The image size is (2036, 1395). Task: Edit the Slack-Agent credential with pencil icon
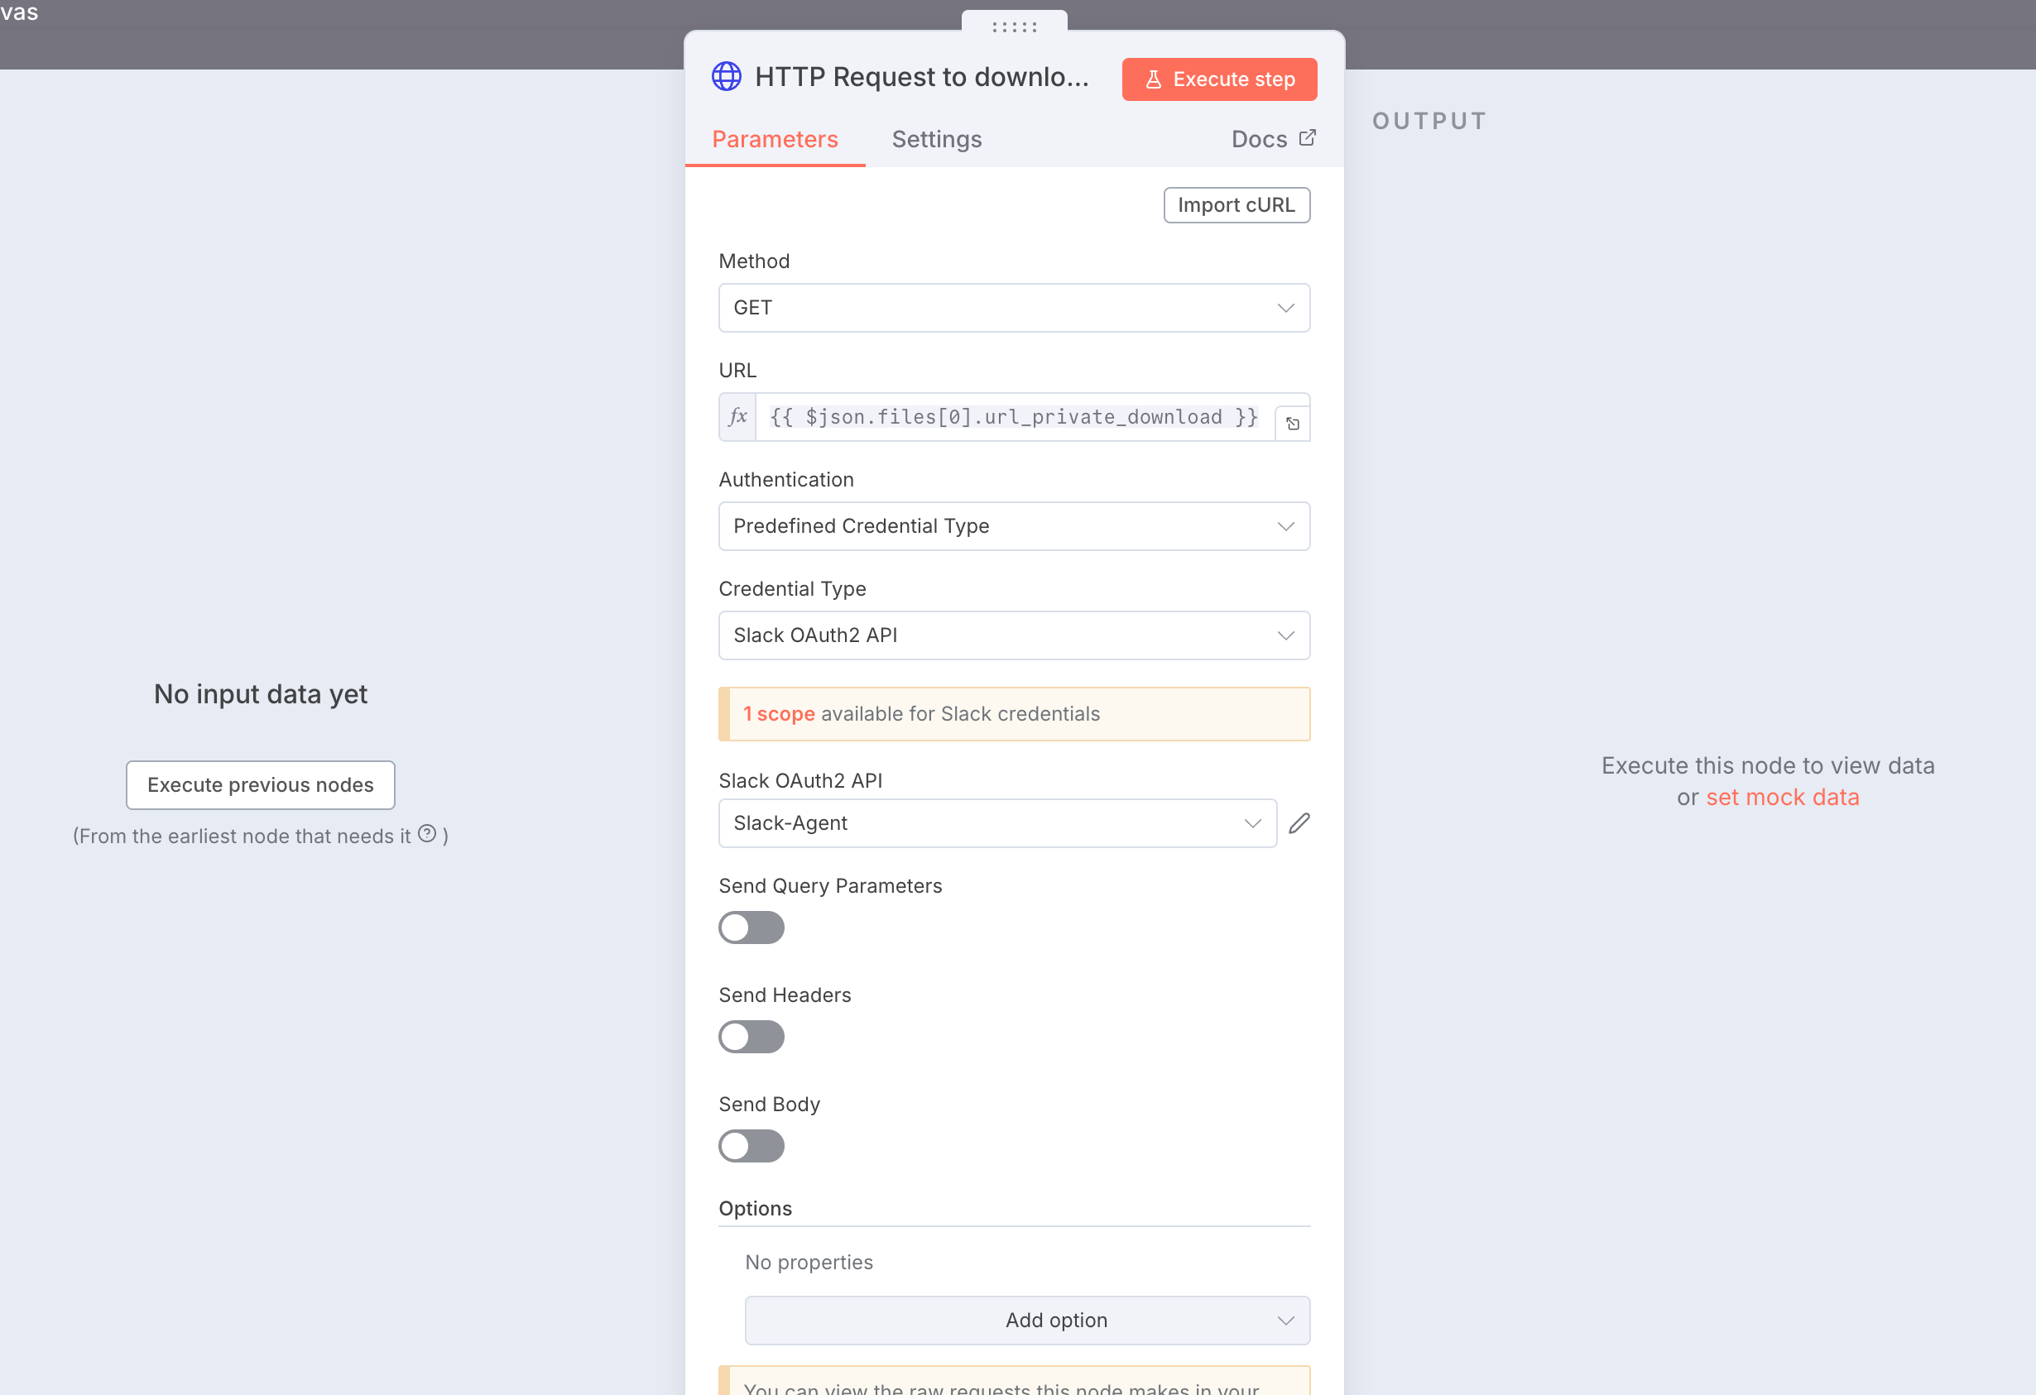(1299, 823)
